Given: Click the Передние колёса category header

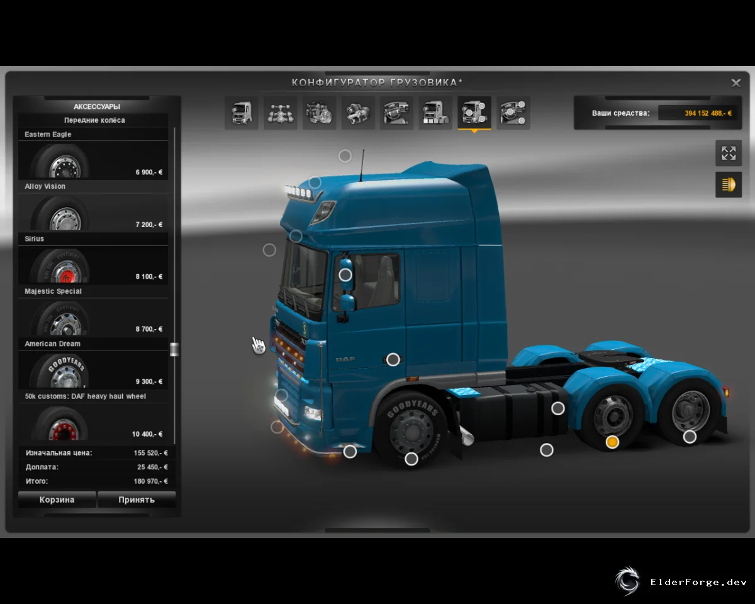Looking at the screenshot, I should [x=94, y=120].
